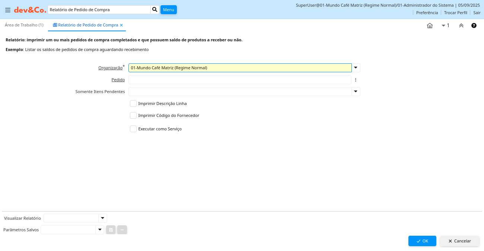
Task: Expand the Organização dropdown arrow
Action: click(x=356, y=68)
